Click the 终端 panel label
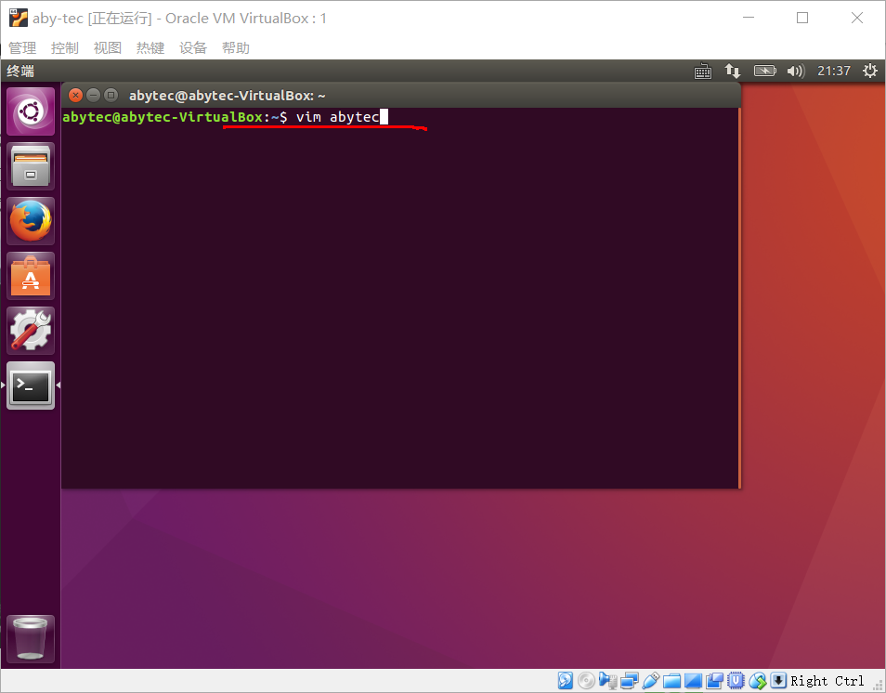Image resolution: width=886 pixels, height=693 pixels. pos(20,72)
